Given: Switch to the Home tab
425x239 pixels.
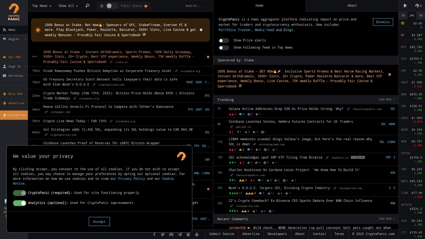Looking at the screenshot, I should pyautogui.click(x=260, y=6).
